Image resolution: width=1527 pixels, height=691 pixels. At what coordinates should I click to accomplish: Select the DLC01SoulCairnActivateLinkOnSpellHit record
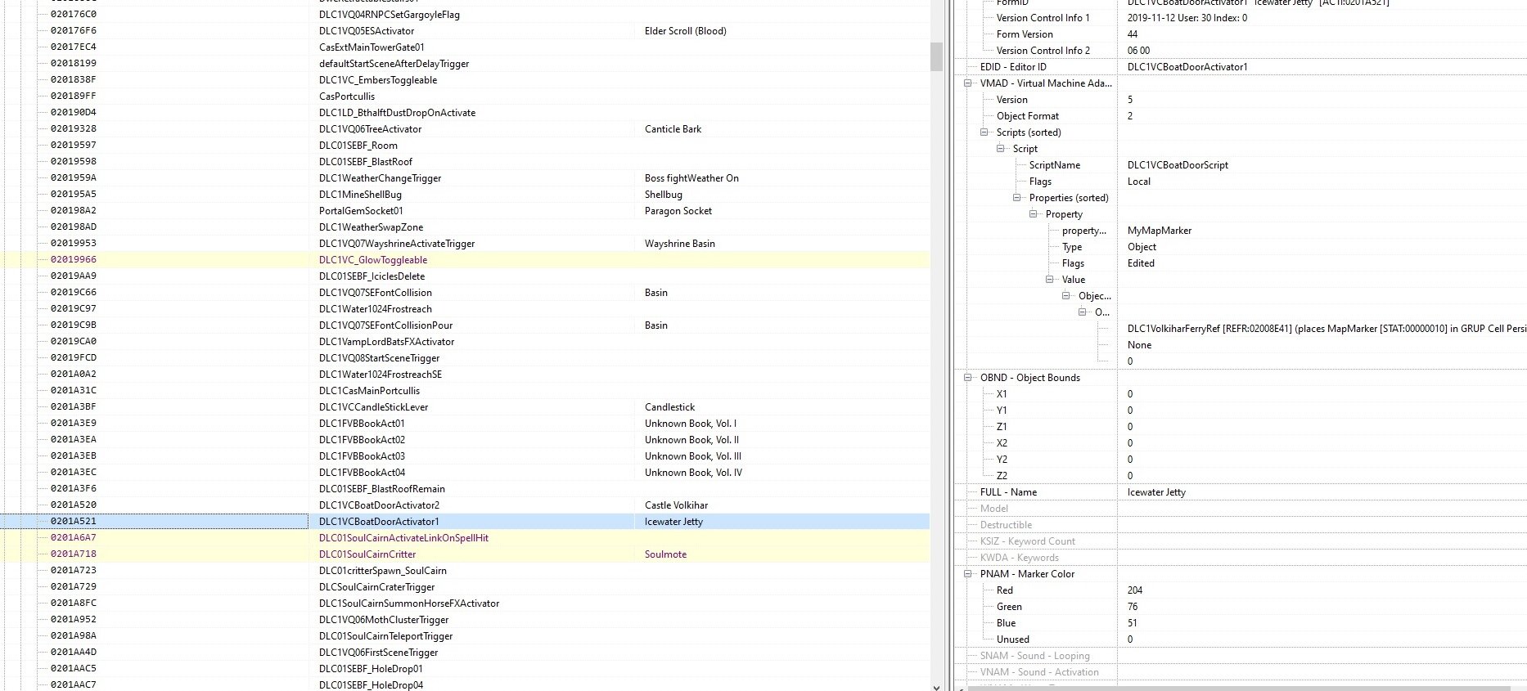tap(465, 538)
